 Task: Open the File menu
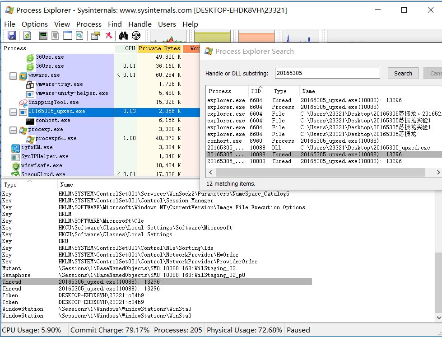pyautogui.click(x=9, y=24)
